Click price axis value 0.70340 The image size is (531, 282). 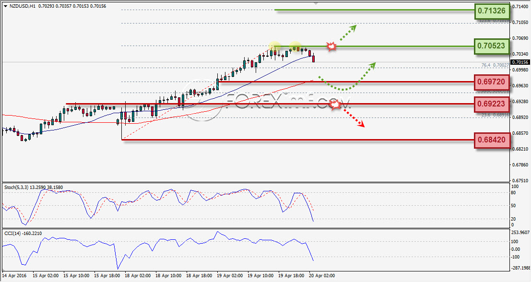520,54
